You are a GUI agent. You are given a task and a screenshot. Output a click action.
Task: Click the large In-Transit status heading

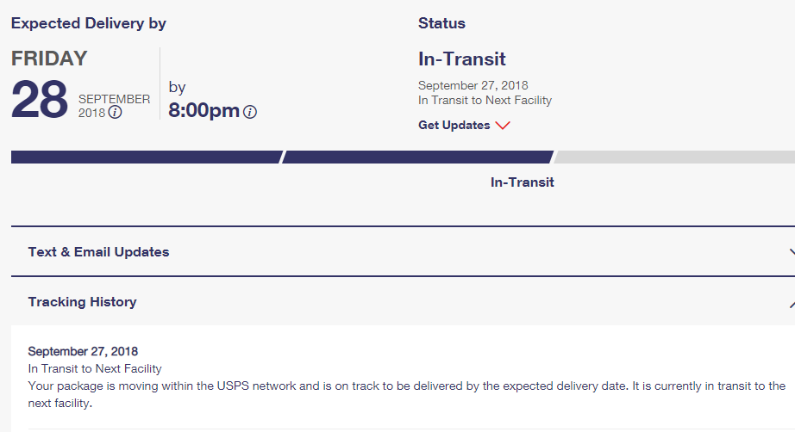pyautogui.click(x=461, y=59)
